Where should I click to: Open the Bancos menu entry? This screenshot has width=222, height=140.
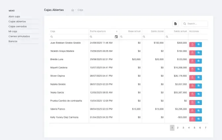point(13,41)
